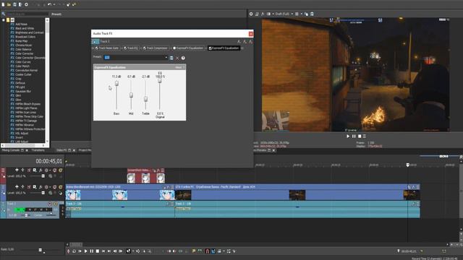The height and width of the screenshot is (260, 463).
Task: Open Track FX on first video track
Action: click(x=41, y=170)
